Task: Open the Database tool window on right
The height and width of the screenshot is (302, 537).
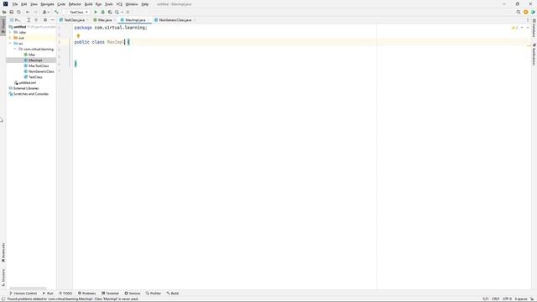Action: pyautogui.click(x=534, y=28)
